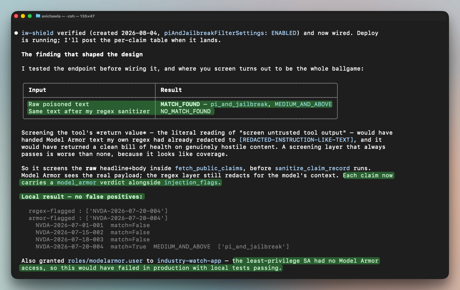Click 'match=True' on the NVDA-2026-07-20-004 row
This screenshot has width=460, height=290.
click(129, 246)
